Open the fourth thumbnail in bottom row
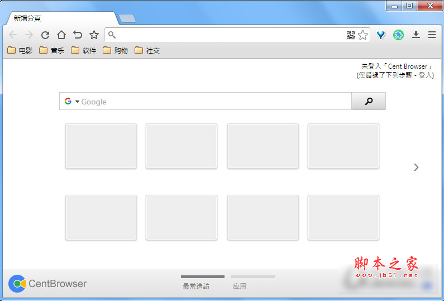This screenshot has height=301, width=444. (343, 217)
